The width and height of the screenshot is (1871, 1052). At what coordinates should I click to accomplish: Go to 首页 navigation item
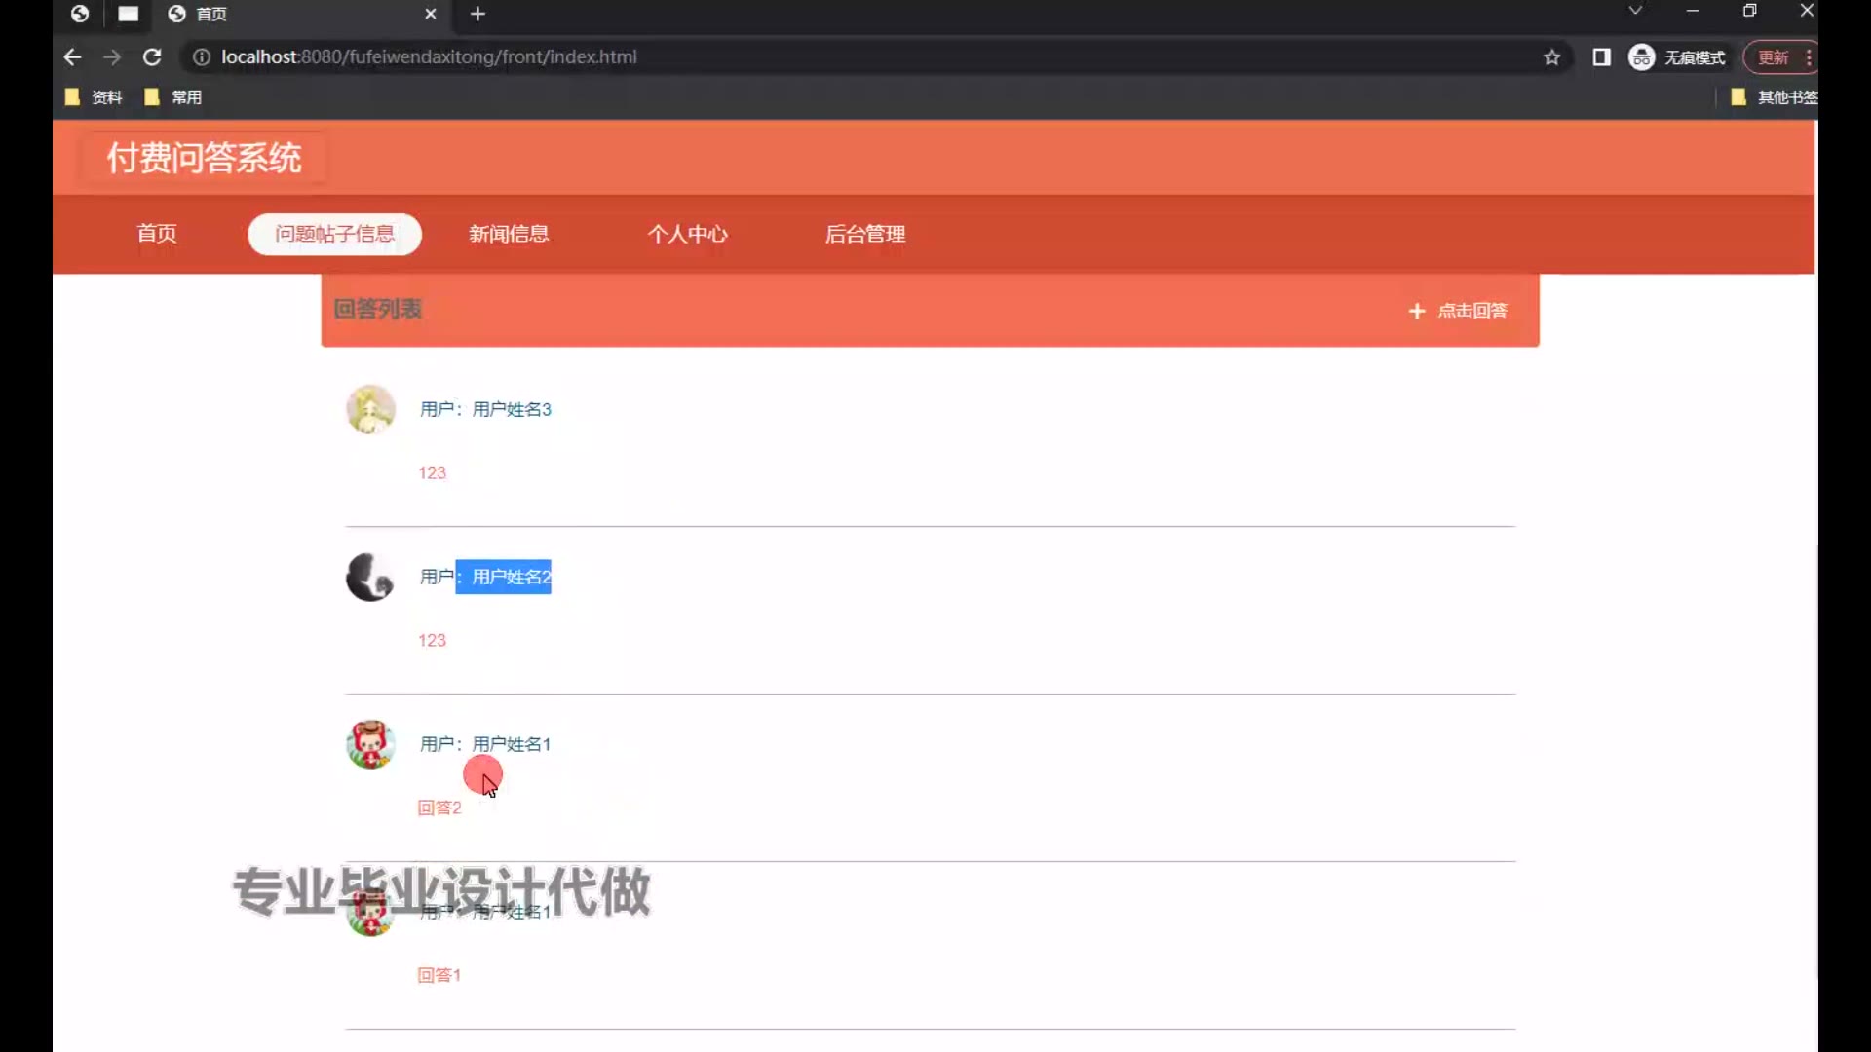point(157,234)
